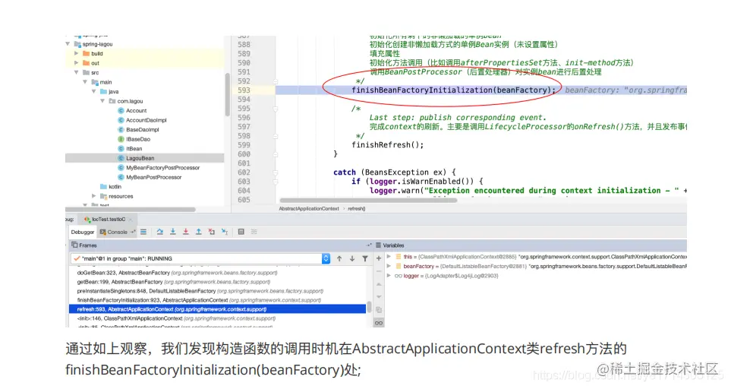Click the restore layout icon beside Console tab
This screenshot has width=731, height=389.
coord(133,232)
